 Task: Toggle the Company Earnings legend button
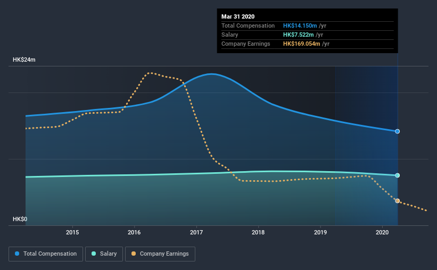point(160,254)
